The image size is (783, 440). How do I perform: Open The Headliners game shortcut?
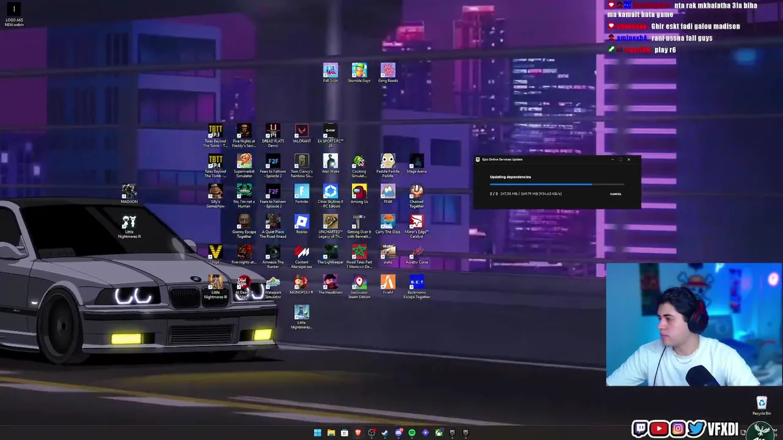330,285
